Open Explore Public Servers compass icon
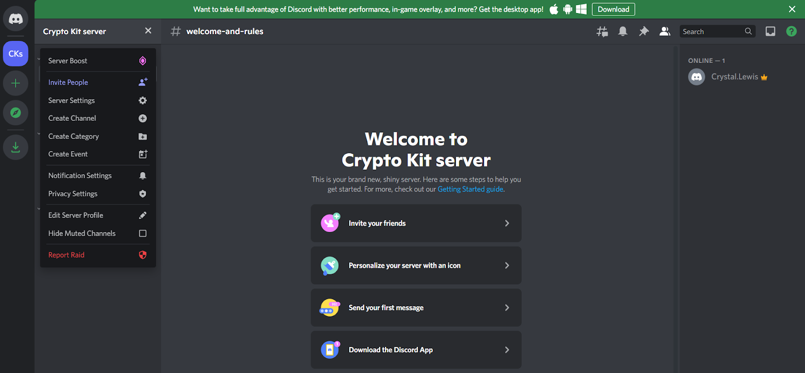Image resolution: width=805 pixels, height=373 pixels. click(x=16, y=113)
